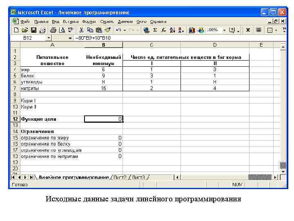Screen dimensions: 294x221
Task: Click the Drawing icon beside the Chart Wizard
Action: tap(200, 30)
